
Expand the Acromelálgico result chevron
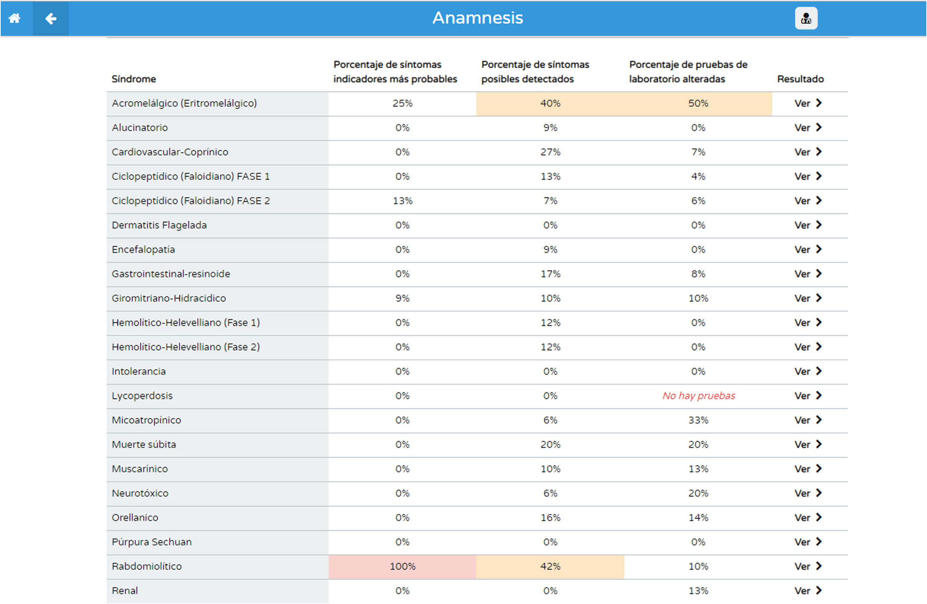tap(819, 103)
